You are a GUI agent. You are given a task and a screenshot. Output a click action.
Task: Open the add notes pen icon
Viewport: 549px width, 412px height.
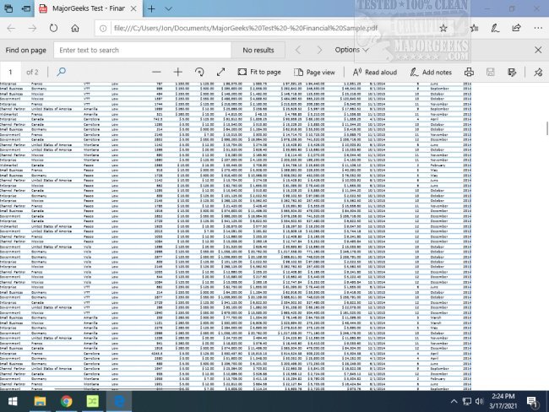pyautogui.click(x=495, y=28)
